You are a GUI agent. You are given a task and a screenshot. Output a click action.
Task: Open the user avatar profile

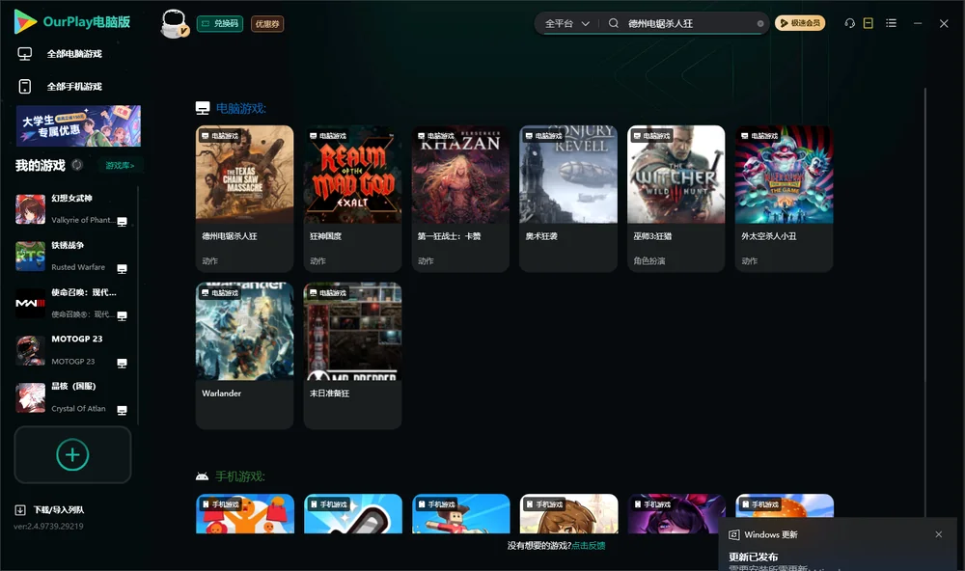174,23
